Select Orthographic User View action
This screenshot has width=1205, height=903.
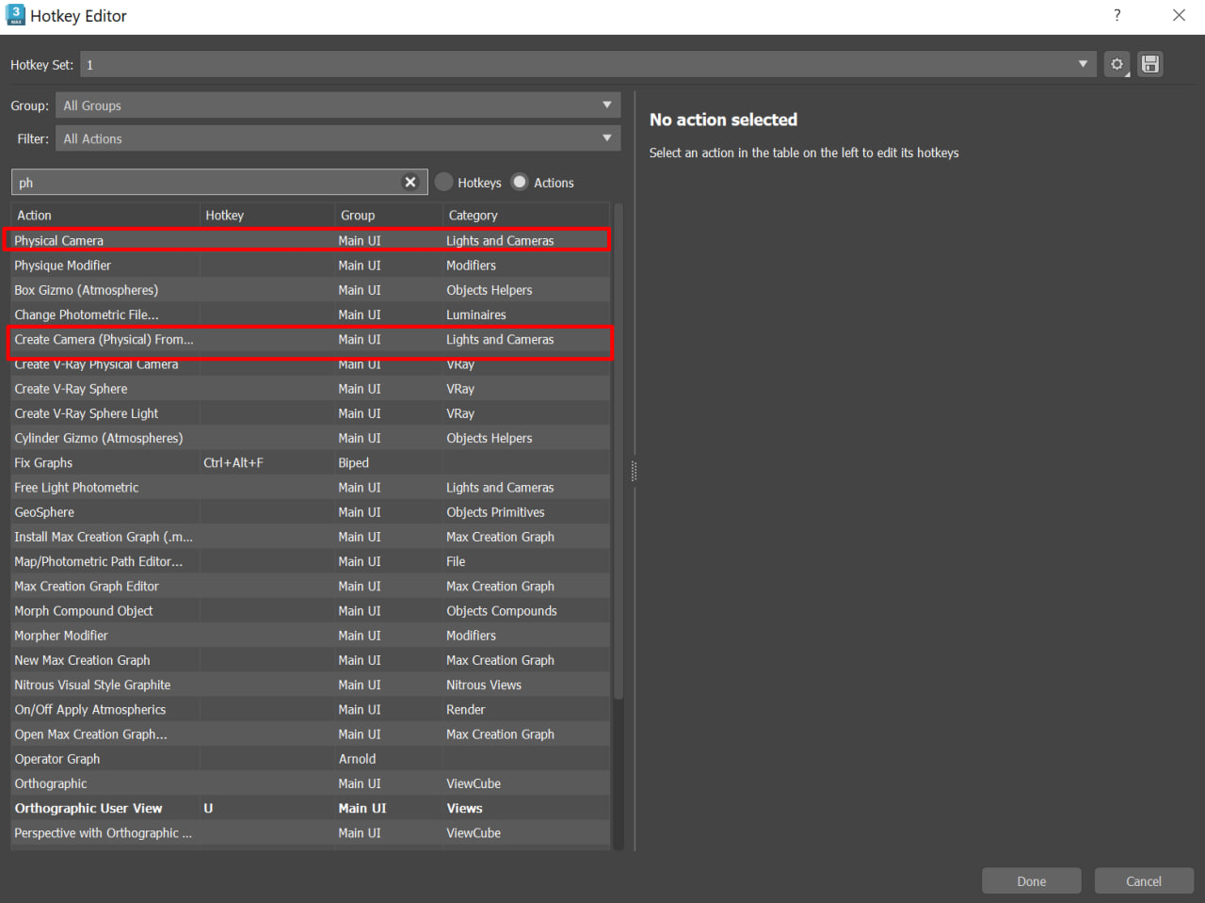click(x=310, y=808)
